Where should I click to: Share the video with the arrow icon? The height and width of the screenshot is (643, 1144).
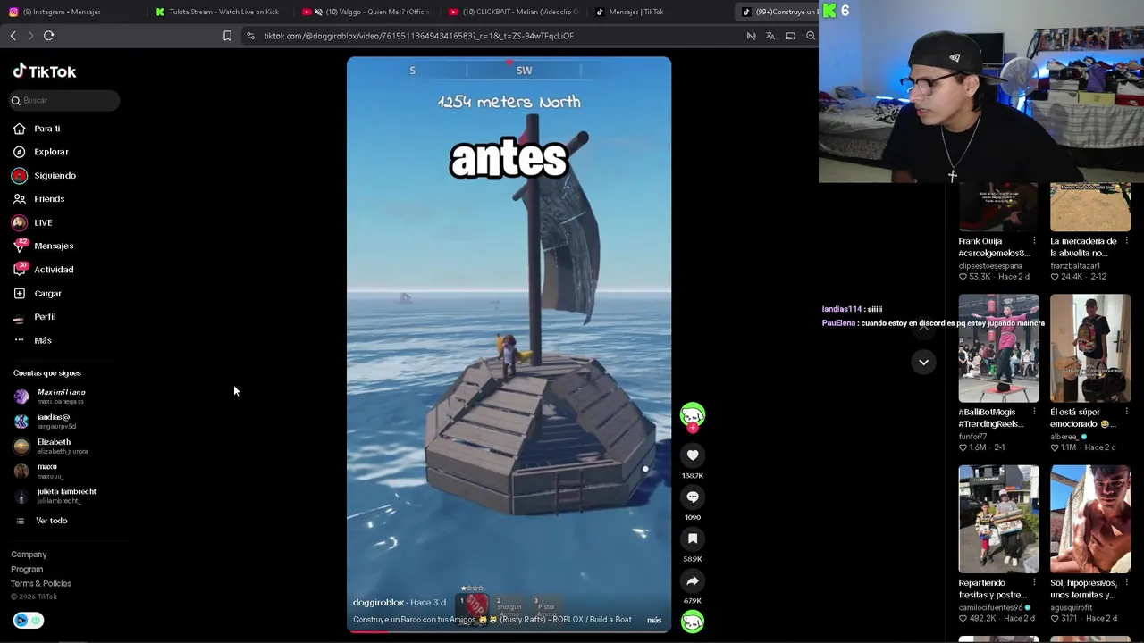[693, 580]
